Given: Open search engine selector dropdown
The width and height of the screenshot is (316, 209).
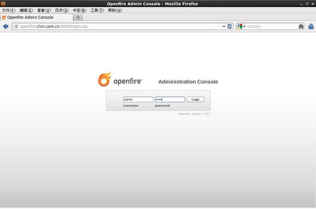Looking at the screenshot, I should (x=242, y=26).
